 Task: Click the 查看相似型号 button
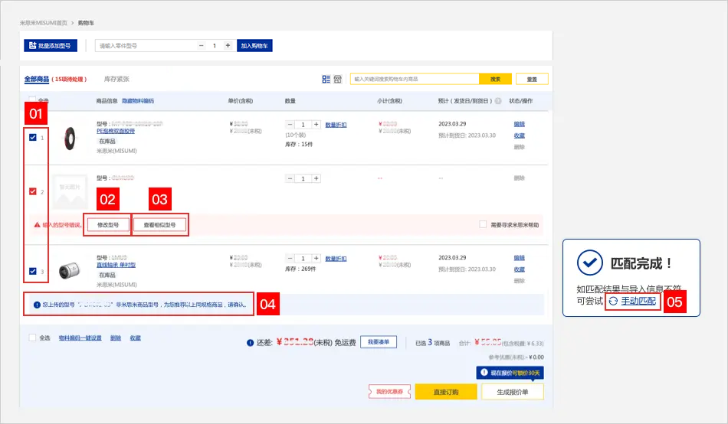tap(159, 225)
